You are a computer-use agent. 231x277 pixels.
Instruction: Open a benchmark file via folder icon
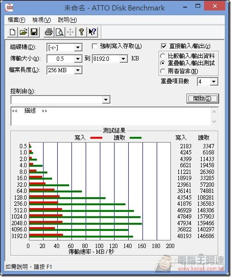(23, 32)
